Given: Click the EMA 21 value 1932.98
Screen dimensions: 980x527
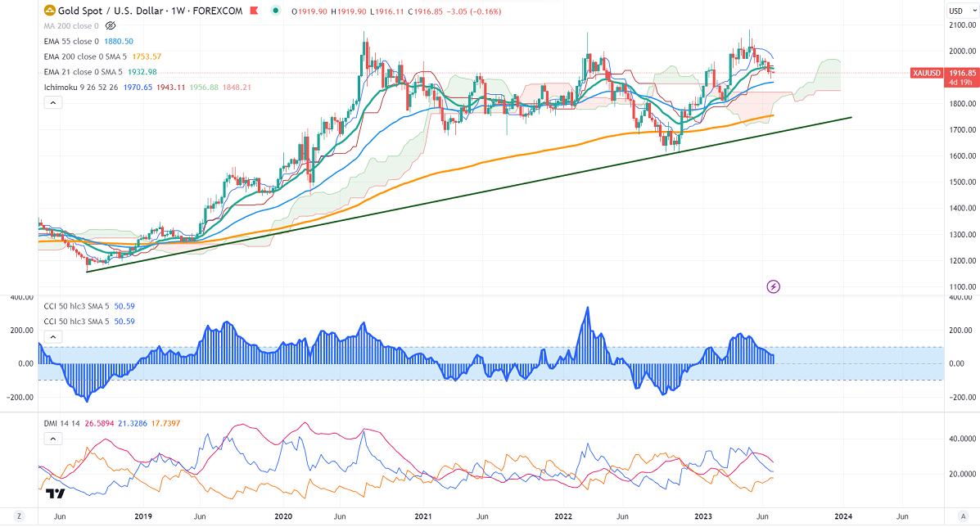Looking at the screenshot, I should (142, 72).
